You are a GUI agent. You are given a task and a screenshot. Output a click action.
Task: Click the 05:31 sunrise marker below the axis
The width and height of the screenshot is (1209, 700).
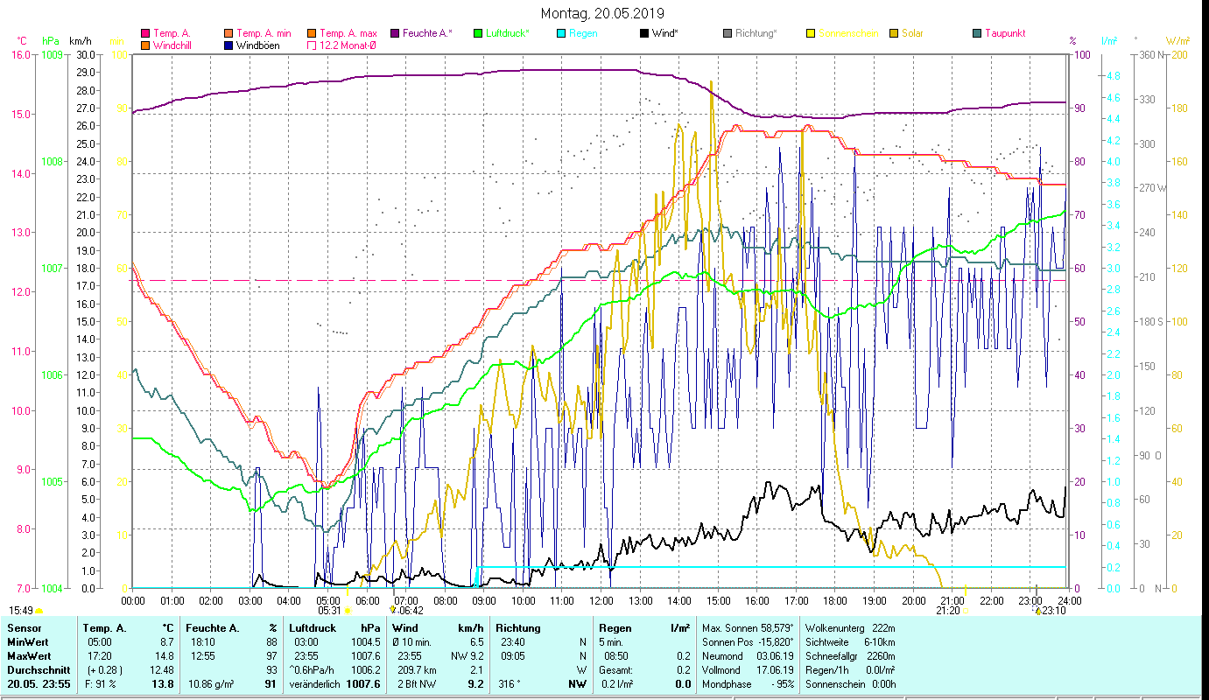point(329,611)
